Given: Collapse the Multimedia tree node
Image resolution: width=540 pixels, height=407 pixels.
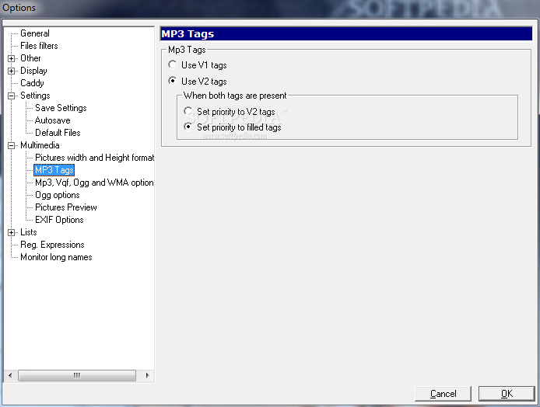Looking at the screenshot, I should 11,145.
